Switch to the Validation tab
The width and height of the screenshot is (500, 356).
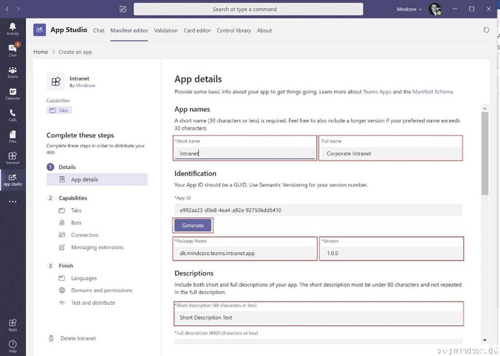pos(166,30)
